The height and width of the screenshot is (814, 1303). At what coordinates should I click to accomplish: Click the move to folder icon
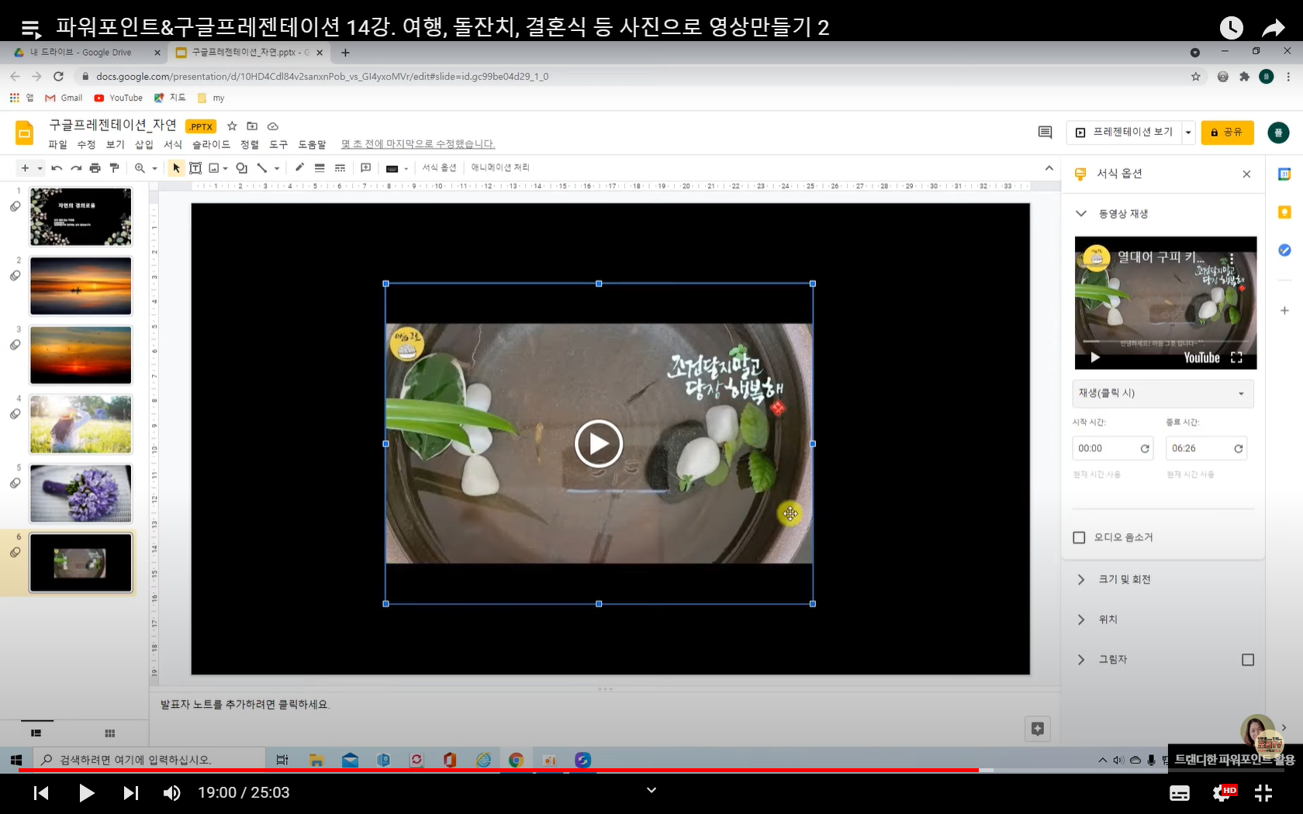252,126
